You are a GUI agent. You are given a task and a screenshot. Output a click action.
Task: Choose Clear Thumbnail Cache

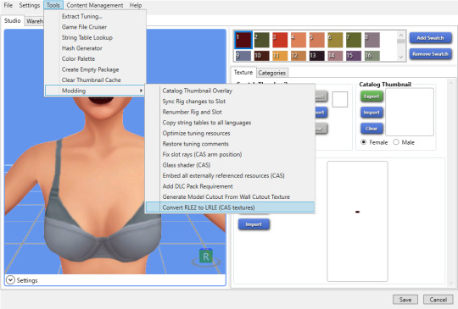click(95, 80)
